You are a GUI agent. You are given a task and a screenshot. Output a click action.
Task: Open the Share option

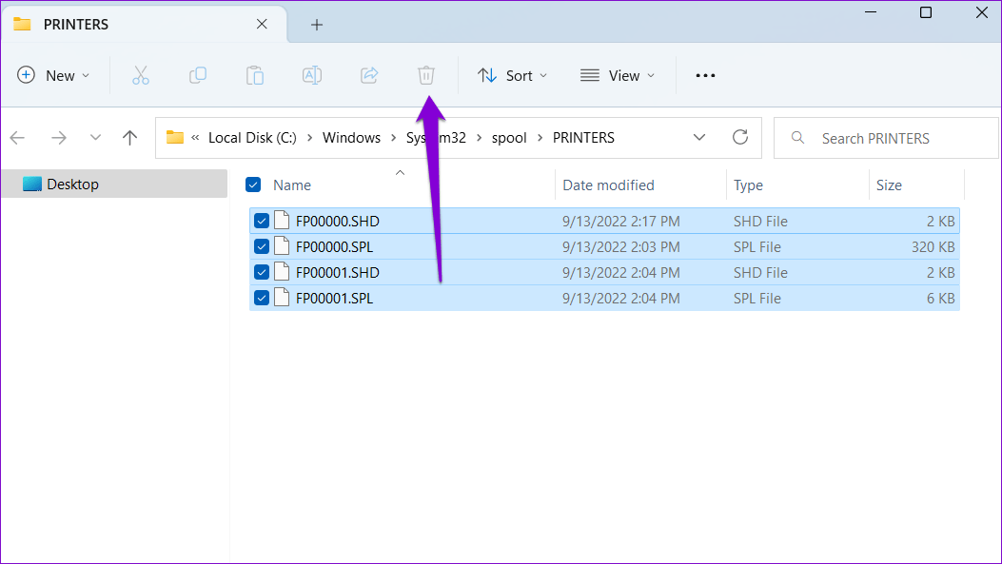(369, 75)
